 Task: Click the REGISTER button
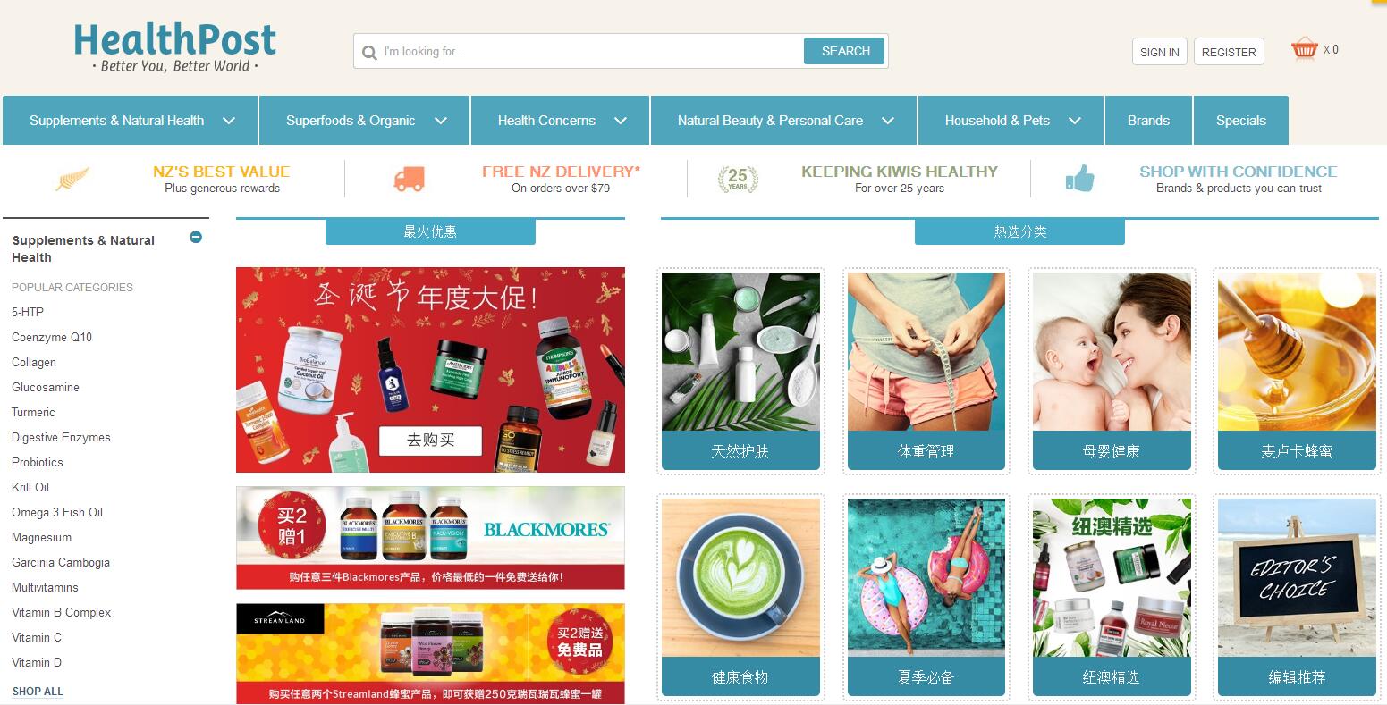pos(1229,52)
